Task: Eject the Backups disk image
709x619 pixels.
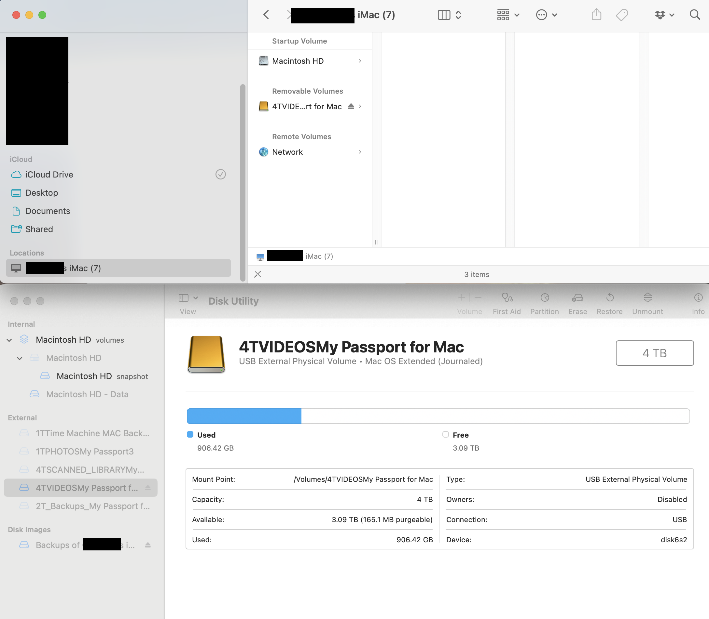Action: (x=148, y=545)
